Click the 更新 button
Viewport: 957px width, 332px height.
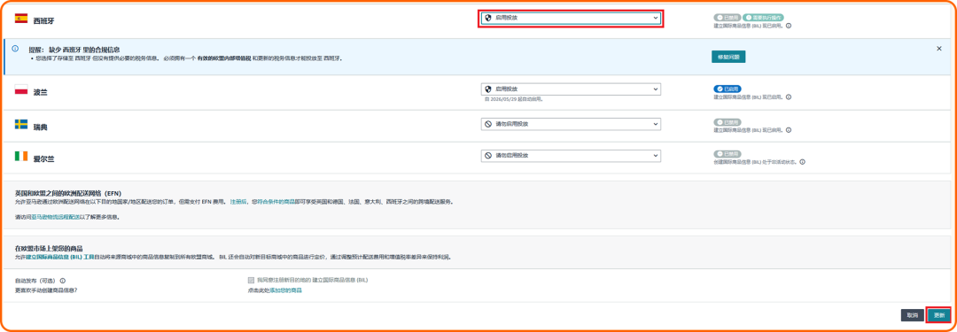pos(938,315)
